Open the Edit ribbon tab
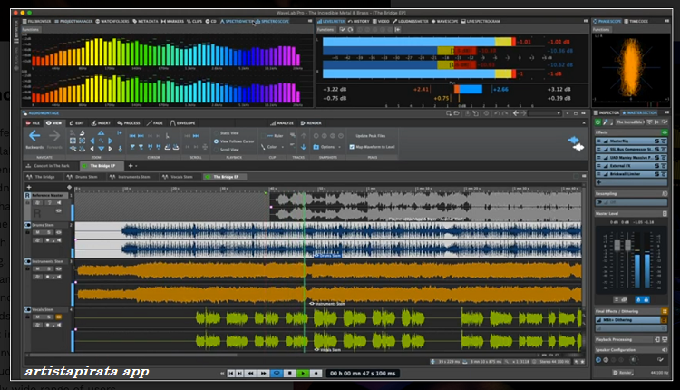 [76, 123]
